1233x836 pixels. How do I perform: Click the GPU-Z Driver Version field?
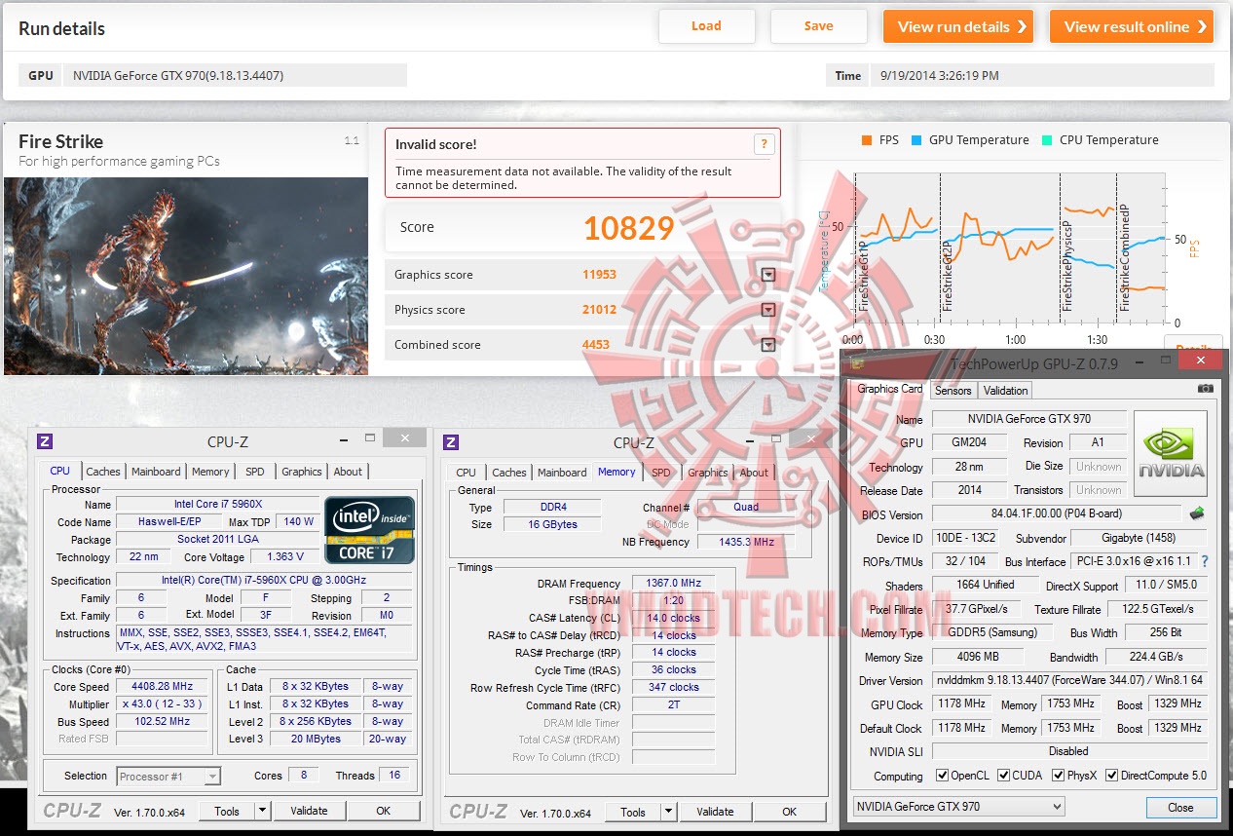pyautogui.click(x=1069, y=680)
